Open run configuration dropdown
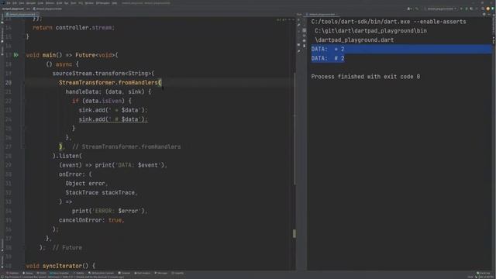496x279 pixels. click(441, 9)
